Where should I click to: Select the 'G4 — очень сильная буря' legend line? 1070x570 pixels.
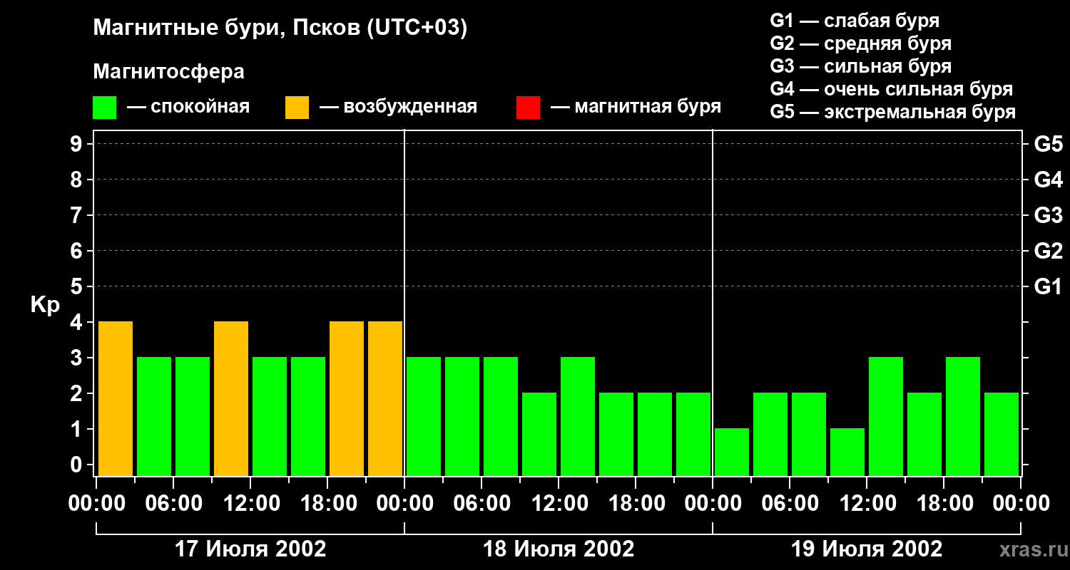pos(892,89)
